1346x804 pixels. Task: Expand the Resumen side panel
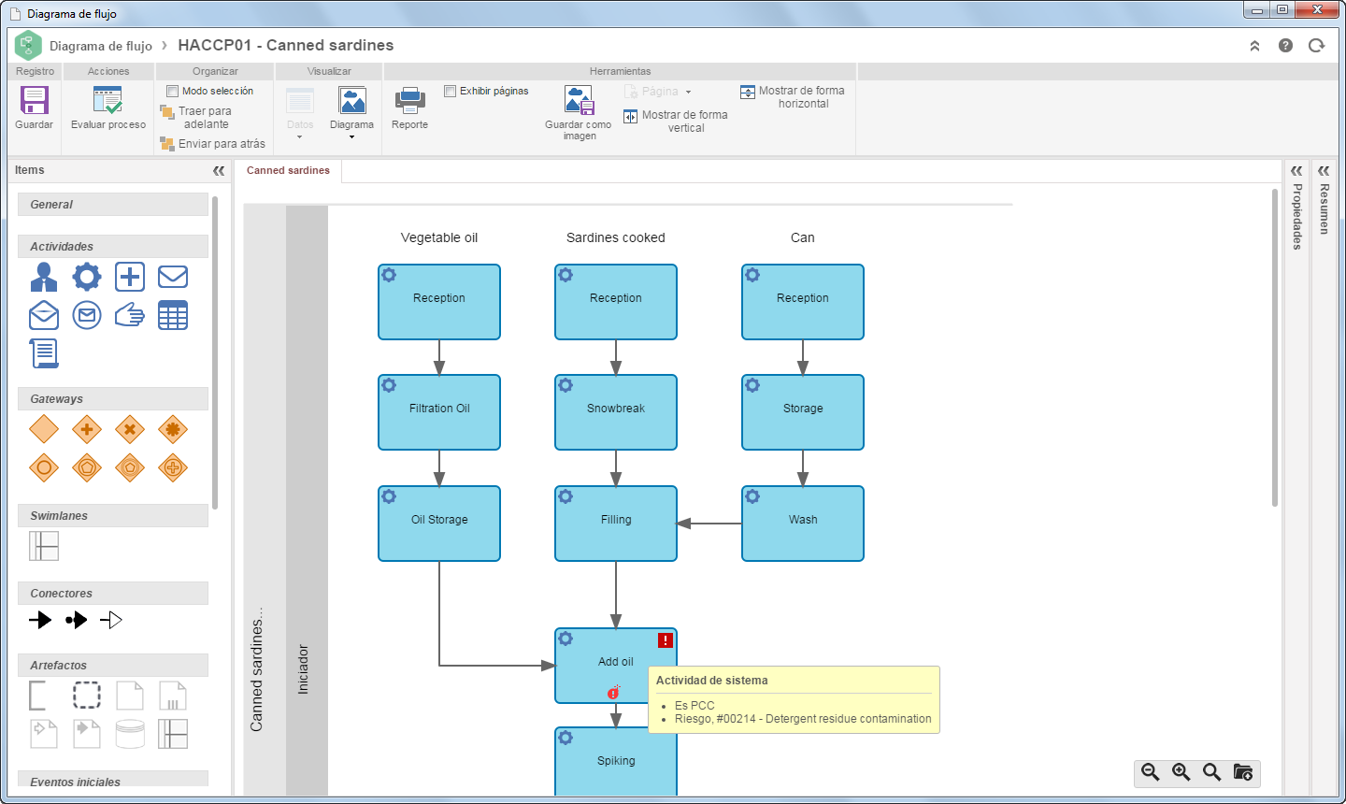coord(1324,171)
